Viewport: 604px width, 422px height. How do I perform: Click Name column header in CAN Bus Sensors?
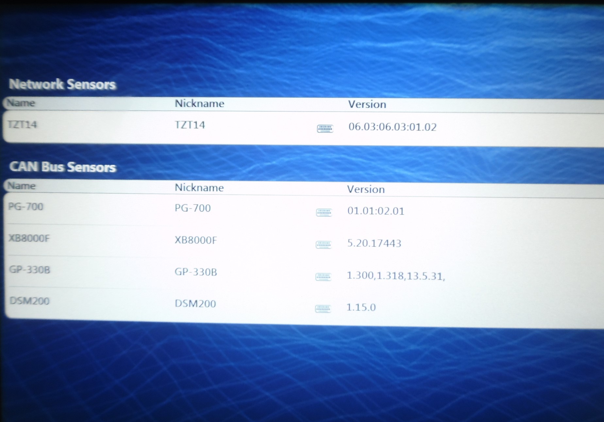point(22,186)
